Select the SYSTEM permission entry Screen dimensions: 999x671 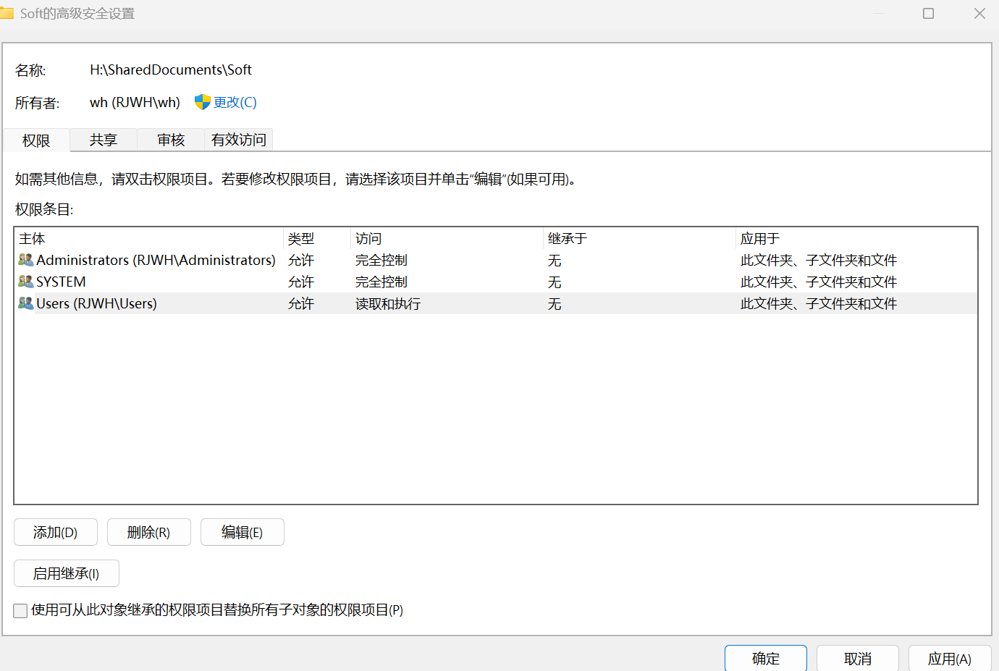tap(496, 282)
